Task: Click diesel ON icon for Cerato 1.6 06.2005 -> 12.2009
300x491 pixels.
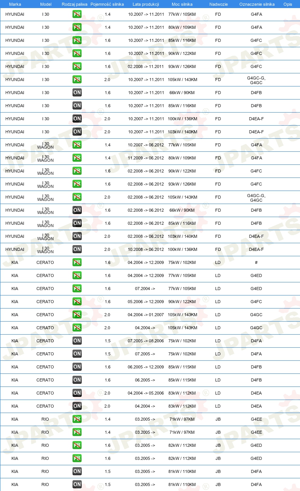Action: [77, 367]
